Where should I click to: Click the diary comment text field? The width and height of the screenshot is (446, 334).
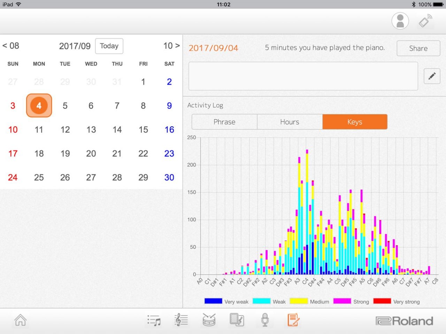(303, 76)
